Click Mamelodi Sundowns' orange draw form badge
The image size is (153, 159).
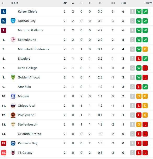(x=145, y=49)
